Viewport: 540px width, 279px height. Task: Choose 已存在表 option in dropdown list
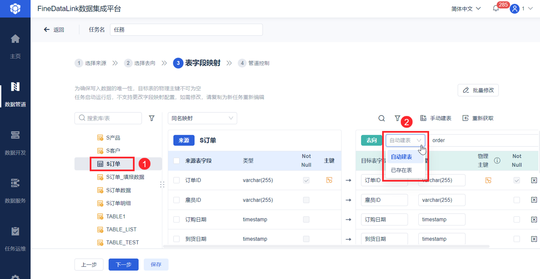[405, 170]
